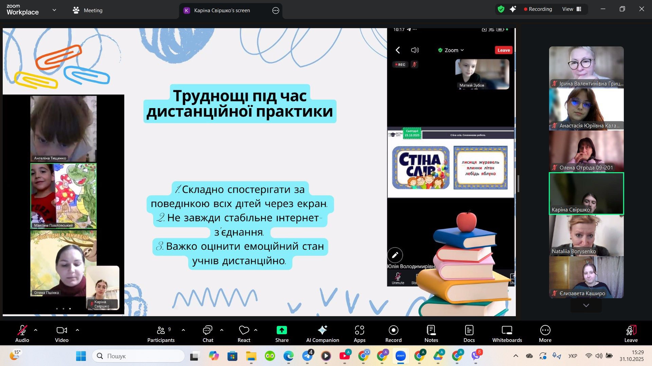Start recording with the Record button
This screenshot has width=652, height=366.
[x=394, y=333]
